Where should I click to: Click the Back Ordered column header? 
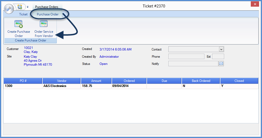coord(201,81)
